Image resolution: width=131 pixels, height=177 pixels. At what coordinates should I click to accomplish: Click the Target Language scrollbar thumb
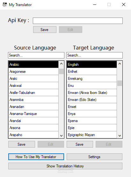point(120,83)
